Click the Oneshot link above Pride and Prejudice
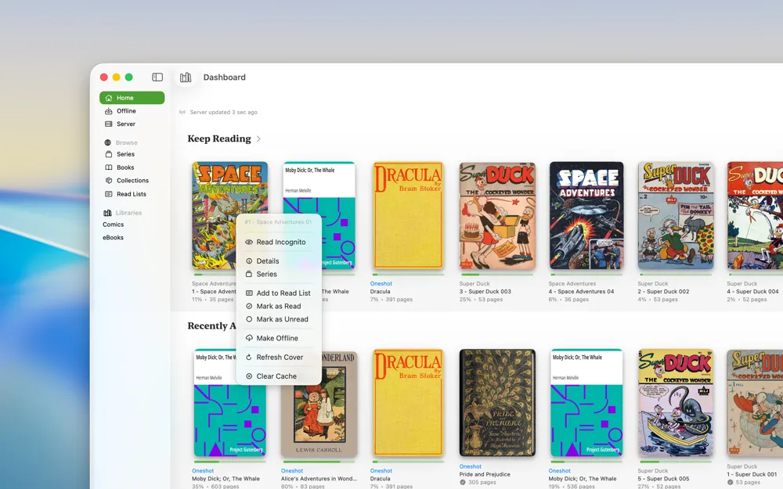This screenshot has height=489, width=783. tap(471, 466)
